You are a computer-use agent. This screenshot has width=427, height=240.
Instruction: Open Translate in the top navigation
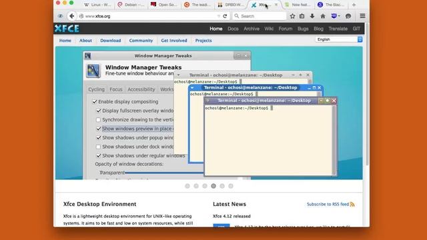(x=338, y=29)
